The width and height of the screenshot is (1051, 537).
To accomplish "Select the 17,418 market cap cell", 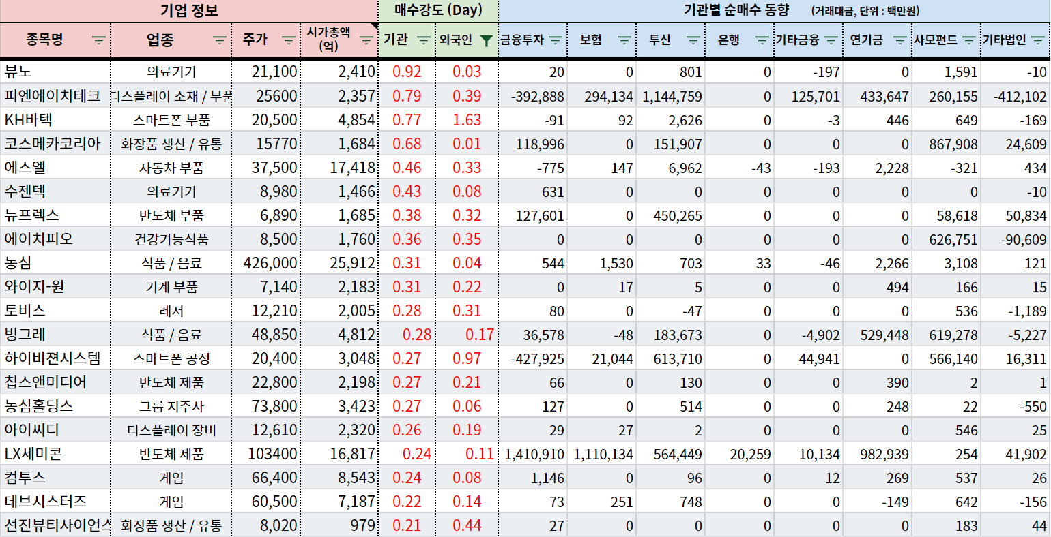I will pyautogui.click(x=339, y=168).
